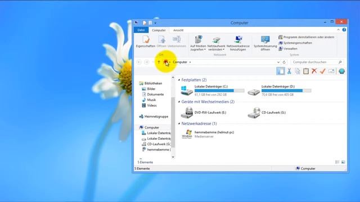Click the search magnifier icon
Image resolution: width=360 pixels, height=202 pixels.
point(340,62)
